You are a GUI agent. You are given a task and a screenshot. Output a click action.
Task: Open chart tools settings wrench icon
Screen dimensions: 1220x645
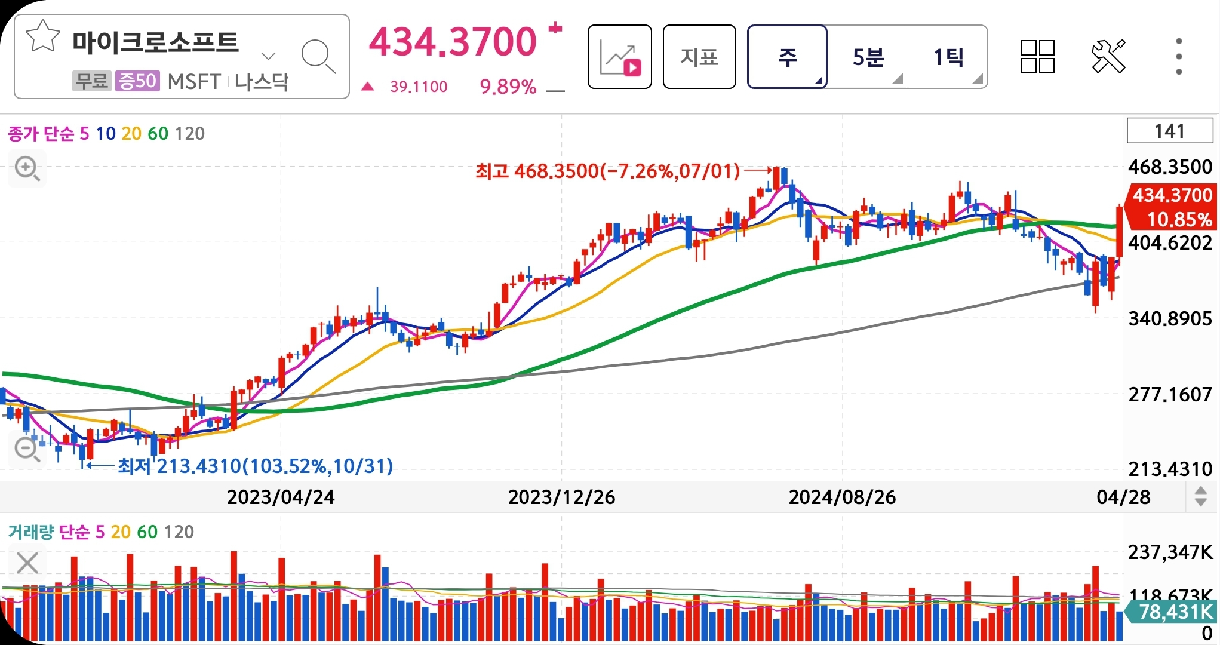point(1108,57)
